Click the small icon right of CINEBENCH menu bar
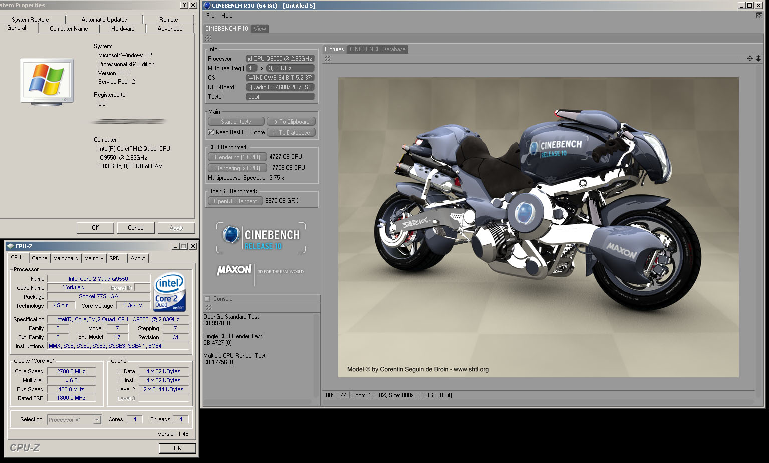769x463 pixels. coord(759,16)
